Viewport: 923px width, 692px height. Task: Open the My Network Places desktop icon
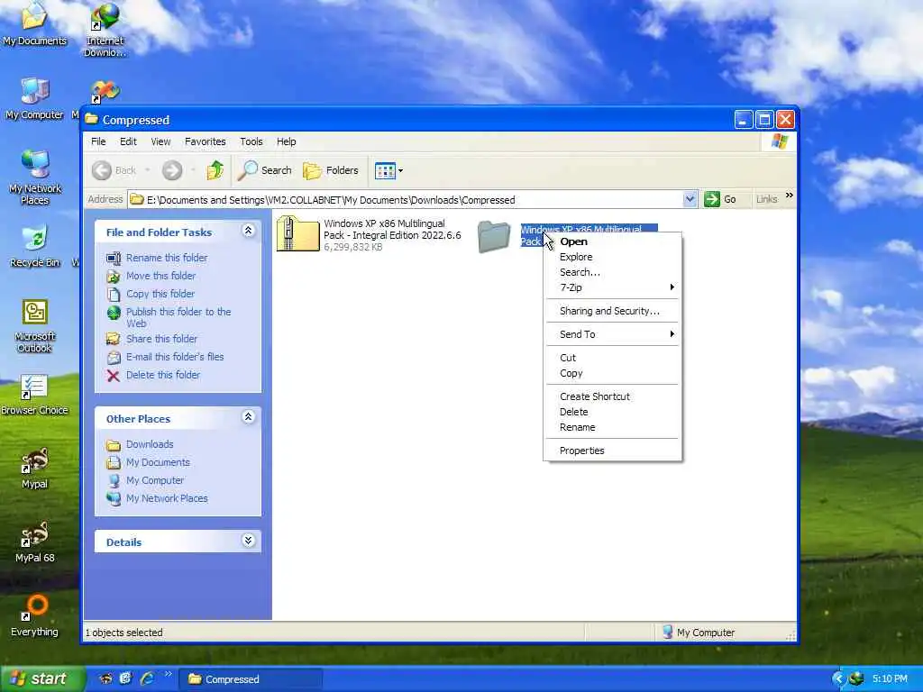pos(35,178)
